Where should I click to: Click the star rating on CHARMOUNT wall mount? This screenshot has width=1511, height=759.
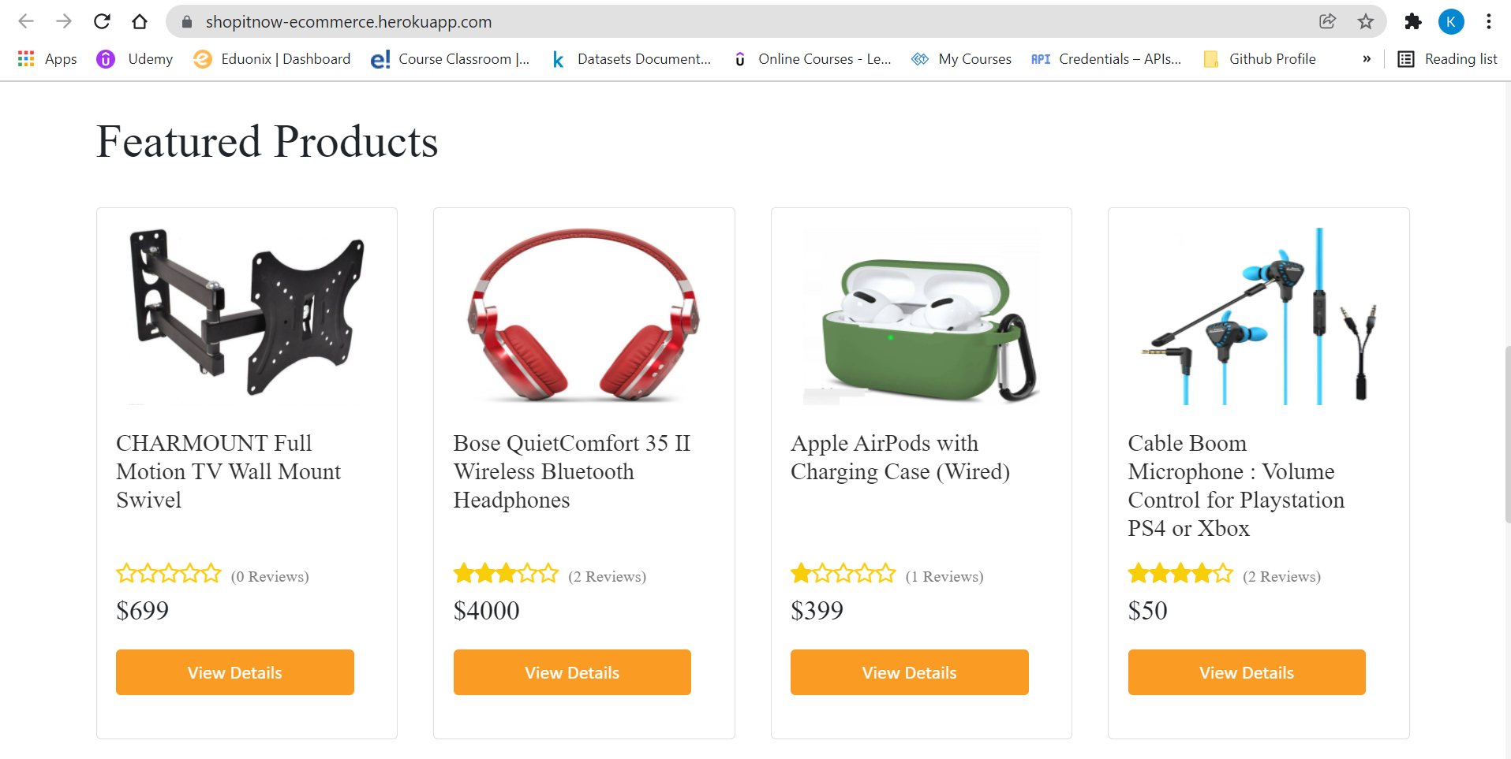[168, 573]
